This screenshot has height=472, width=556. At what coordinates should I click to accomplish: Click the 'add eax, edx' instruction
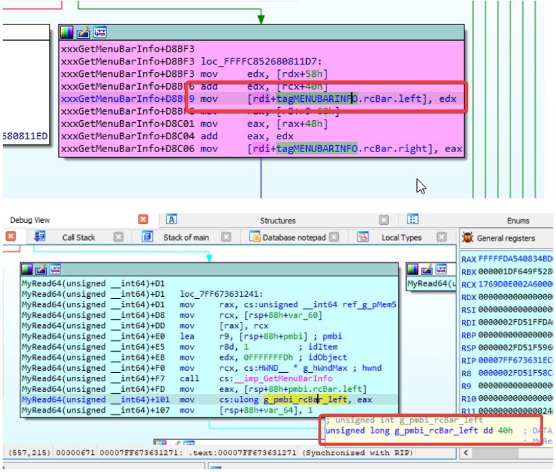click(x=247, y=137)
